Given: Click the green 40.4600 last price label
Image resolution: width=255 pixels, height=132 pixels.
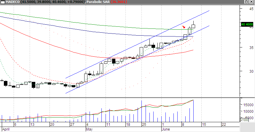Looking at the screenshot, I should tap(247, 24).
